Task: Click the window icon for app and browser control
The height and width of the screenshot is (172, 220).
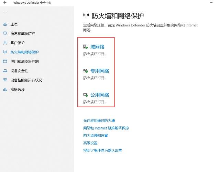Action: (5, 61)
